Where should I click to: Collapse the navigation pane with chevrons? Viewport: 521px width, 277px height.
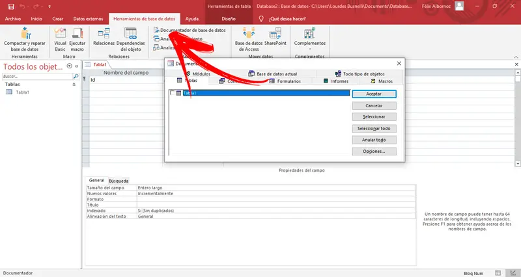coord(76,66)
